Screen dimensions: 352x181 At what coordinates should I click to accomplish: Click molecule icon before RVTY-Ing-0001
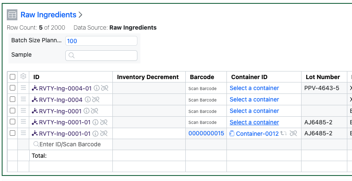[35, 111]
